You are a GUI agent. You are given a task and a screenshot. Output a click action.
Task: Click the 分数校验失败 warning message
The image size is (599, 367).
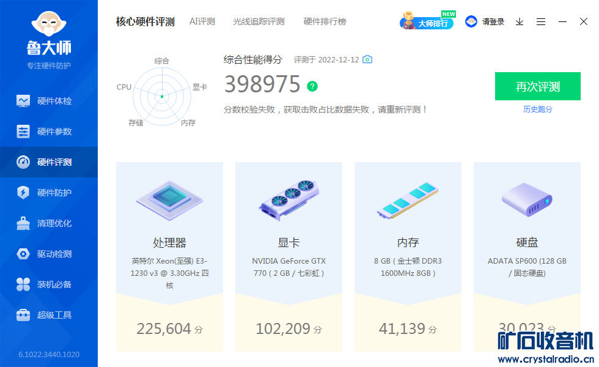tap(325, 109)
